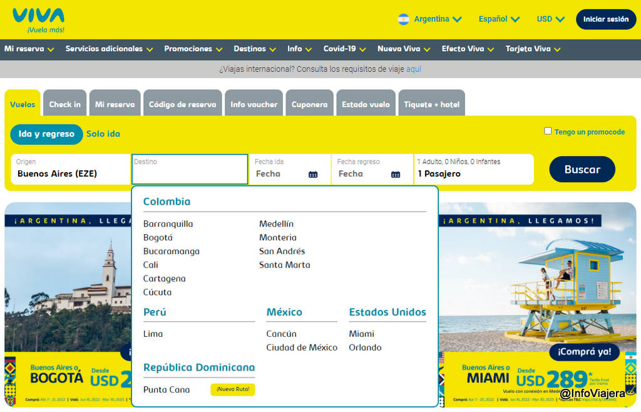Select the Solo ida option
641x412 pixels.
[103, 134]
